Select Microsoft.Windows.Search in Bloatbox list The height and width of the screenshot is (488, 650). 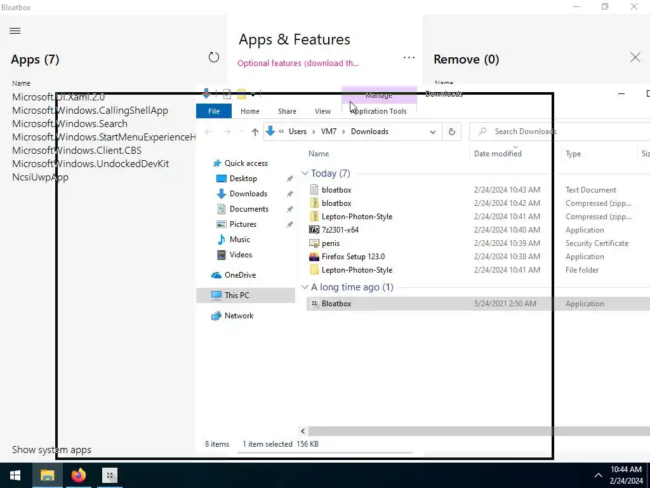click(70, 124)
